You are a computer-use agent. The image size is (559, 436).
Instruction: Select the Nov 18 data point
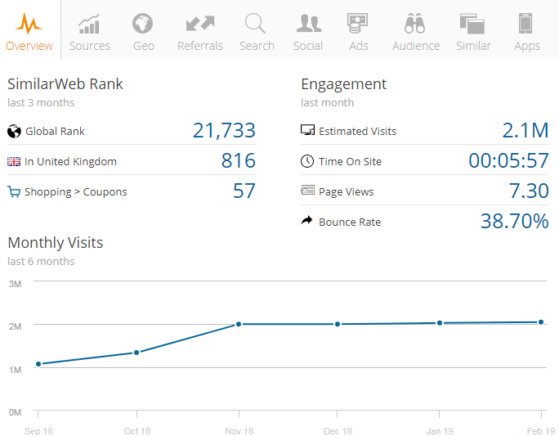(x=239, y=324)
